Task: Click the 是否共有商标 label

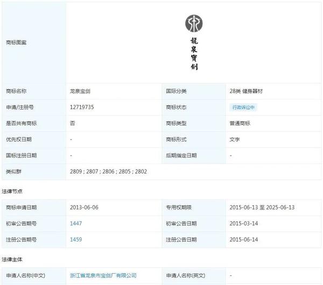Action: (21, 123)
